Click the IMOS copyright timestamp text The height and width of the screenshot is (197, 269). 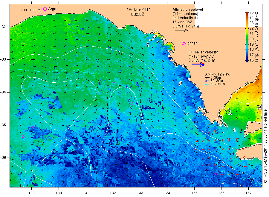pos(265,146)
